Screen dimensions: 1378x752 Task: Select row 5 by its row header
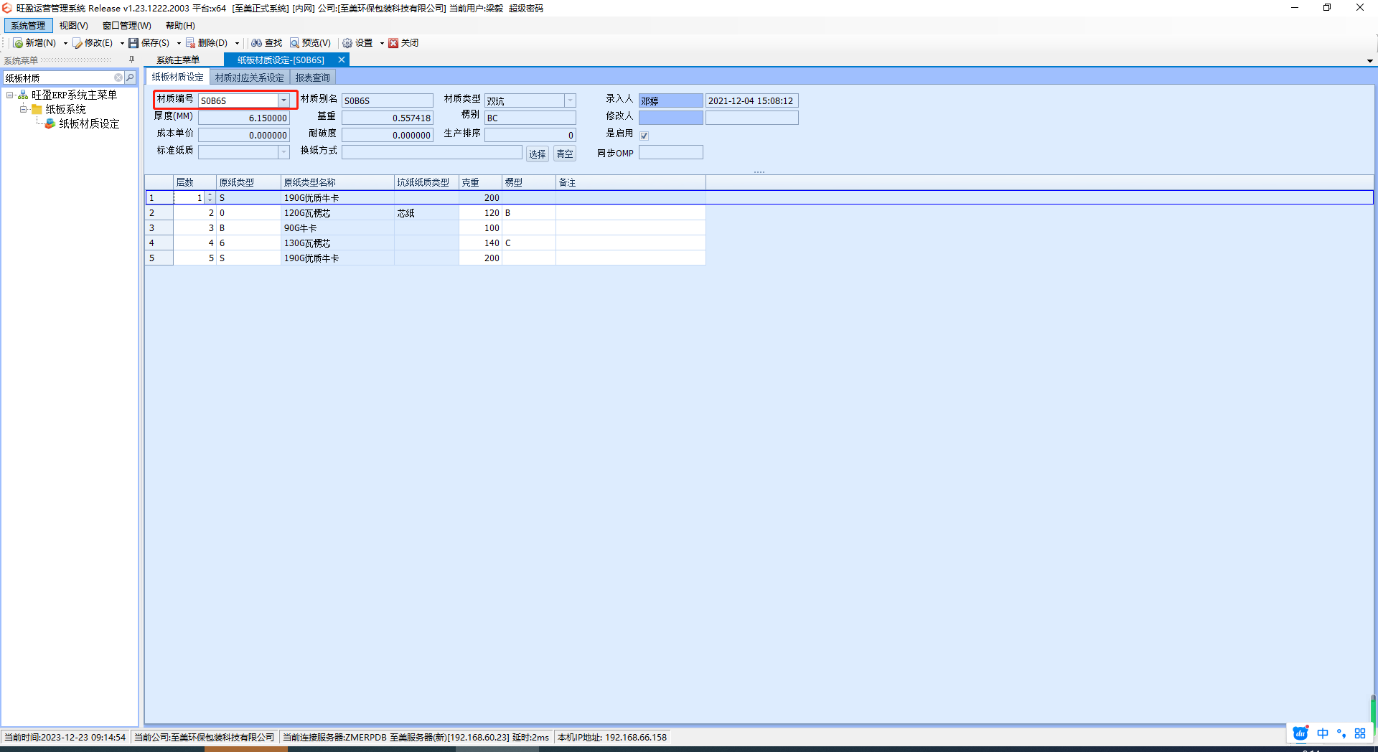159,258
